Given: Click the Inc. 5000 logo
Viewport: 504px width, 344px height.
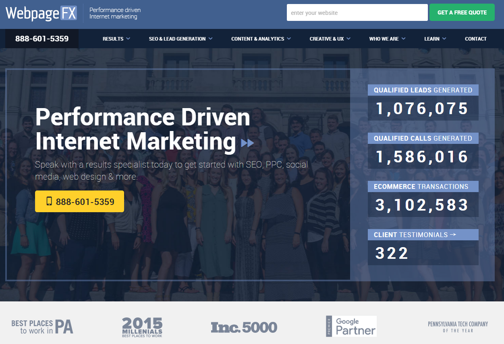Looking at the screenshot, I should coord(244,327).
